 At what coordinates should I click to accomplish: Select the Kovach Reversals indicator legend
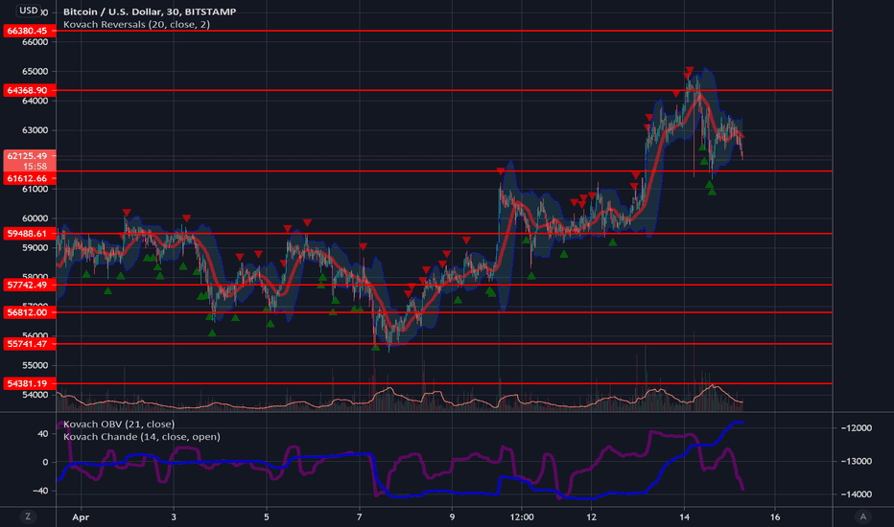point(136,25)
